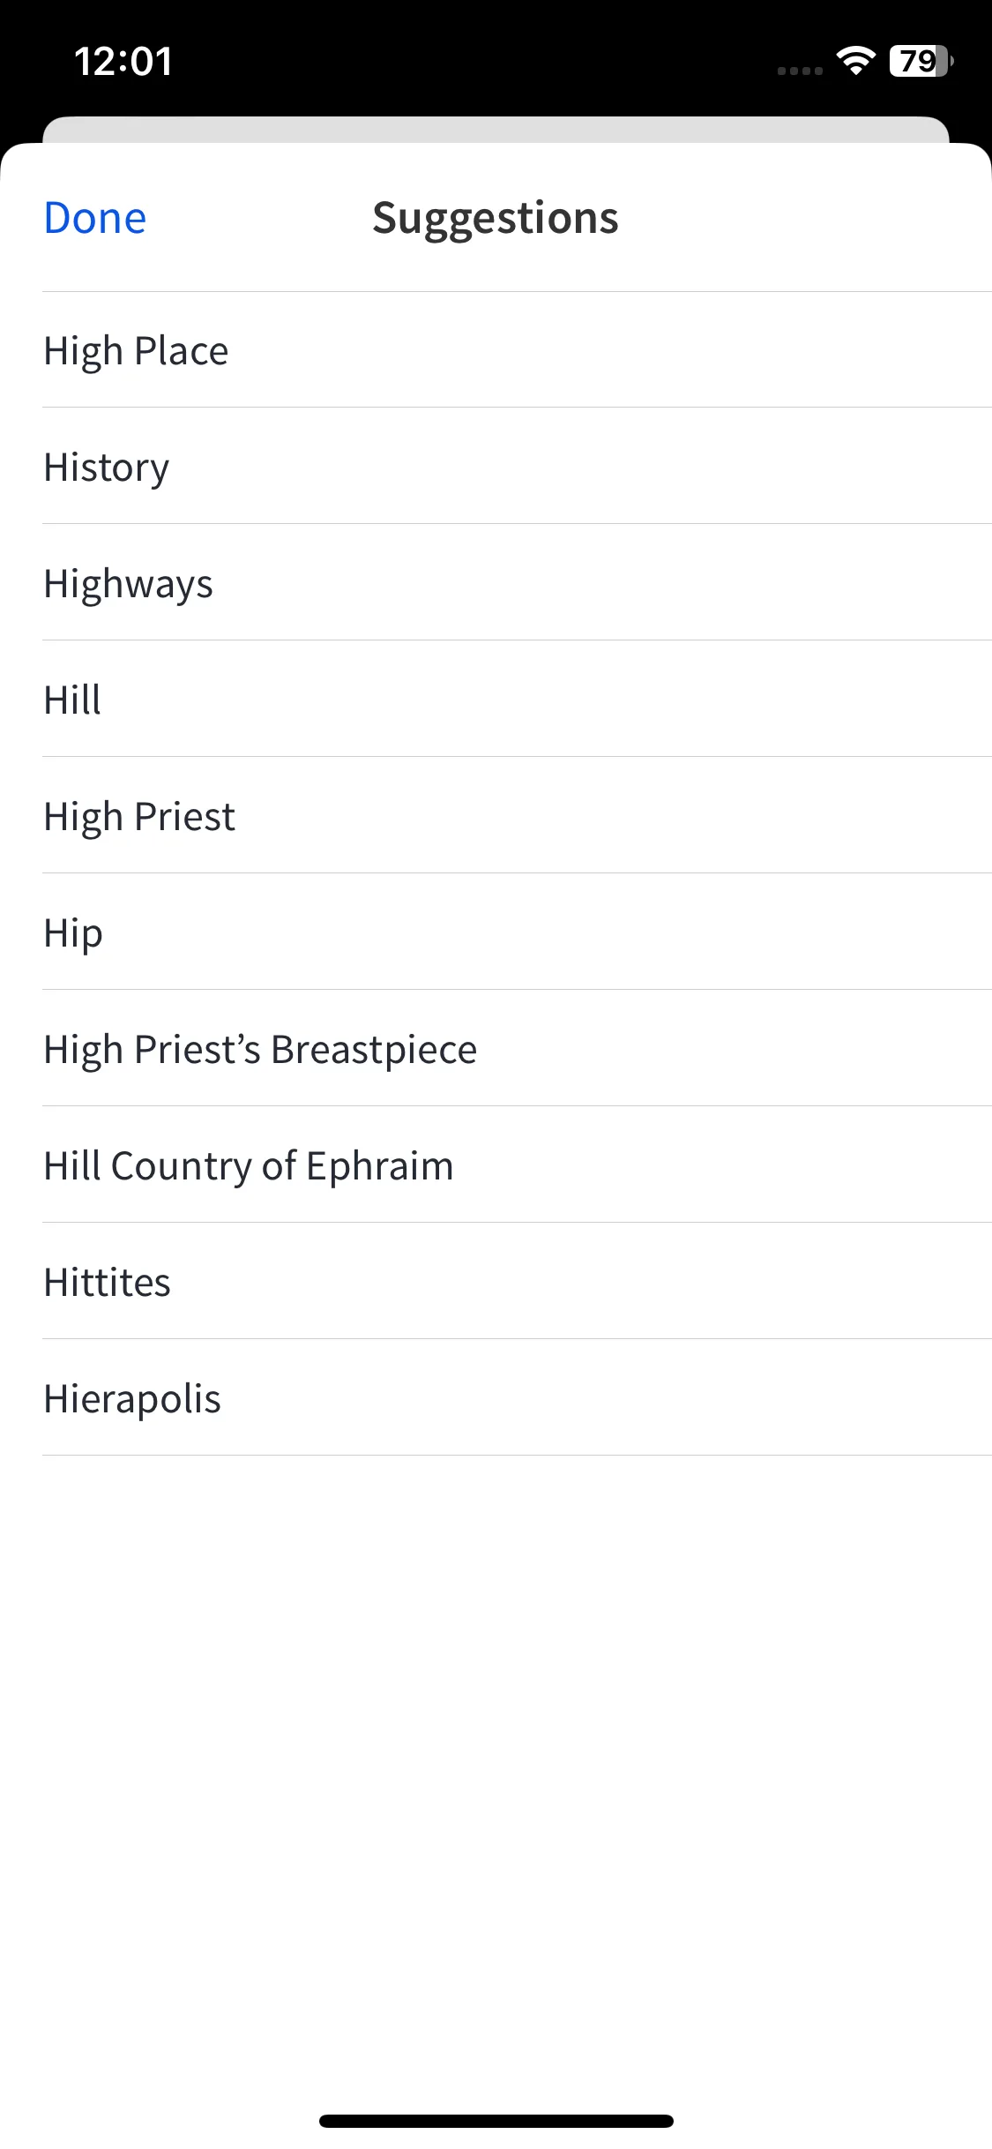Tap the battery level indicator
This screenshot has height=2149, width=992.
pos(921,61)
